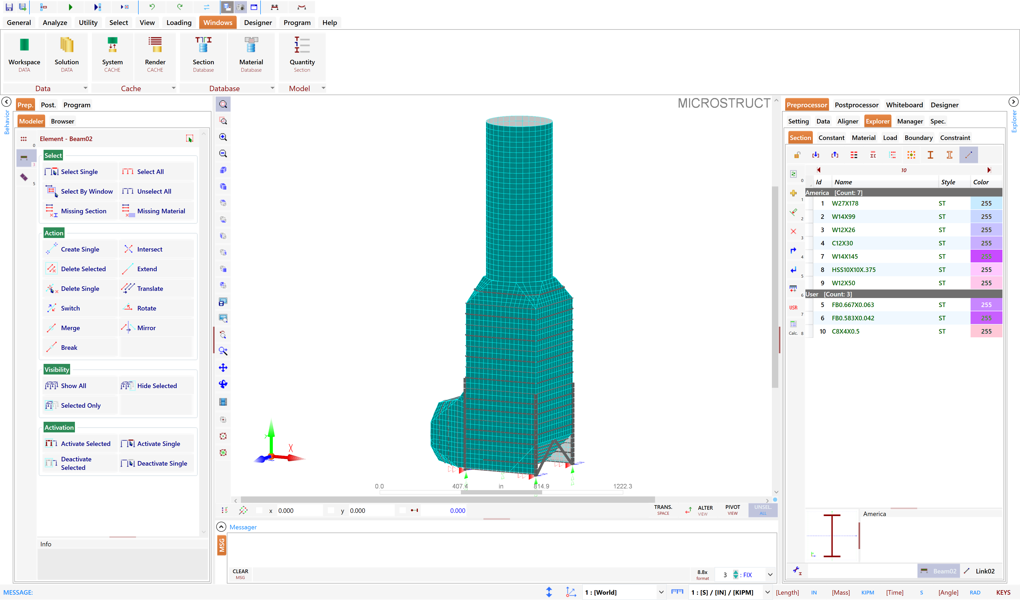Switch to the Postprocessor tab
The width and height of the screenshot is (1020, 600).
coord(856,105)
